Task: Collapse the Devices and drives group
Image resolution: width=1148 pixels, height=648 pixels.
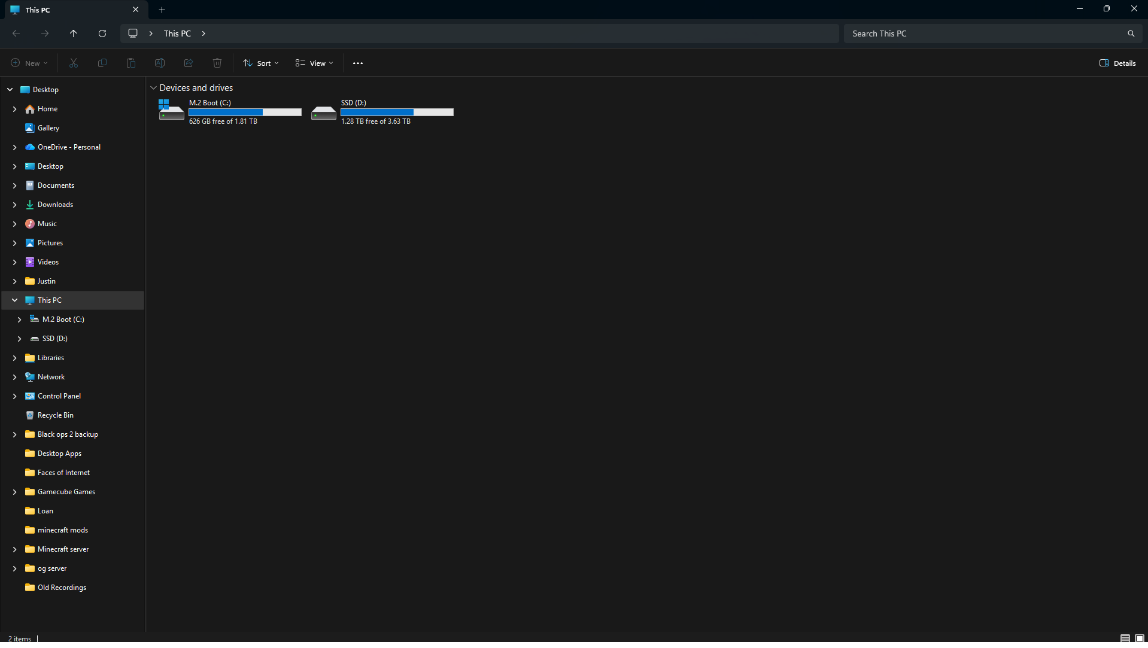Action: (153, 88)
